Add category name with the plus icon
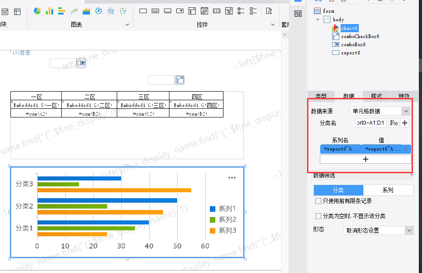422x273 pixels. point(404,123)
